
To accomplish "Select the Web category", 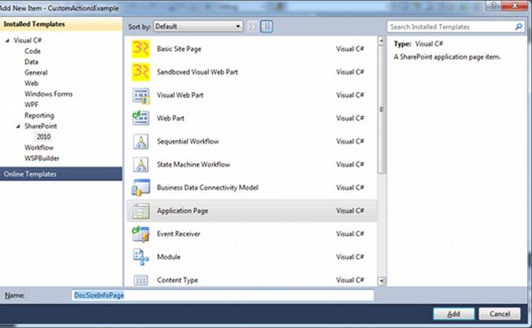I will pos(31,83).
